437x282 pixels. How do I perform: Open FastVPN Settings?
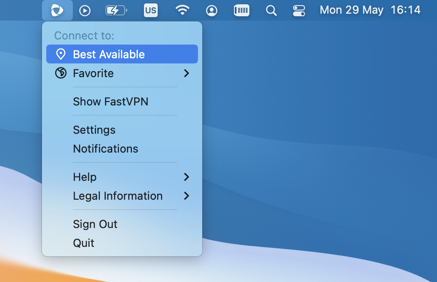(122, 130)
